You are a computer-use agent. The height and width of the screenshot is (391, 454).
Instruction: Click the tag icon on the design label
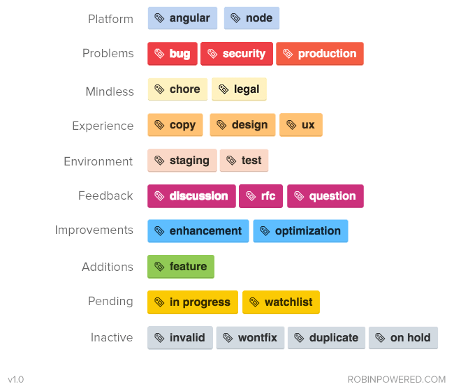221,125
